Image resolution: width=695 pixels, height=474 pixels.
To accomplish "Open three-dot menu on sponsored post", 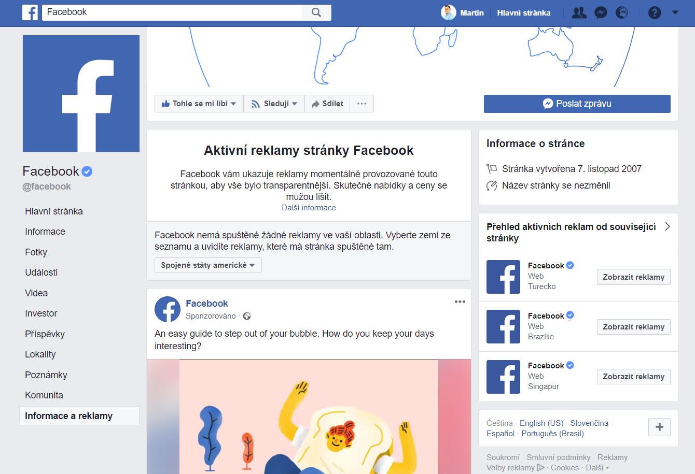I will pyautogui.click(x=460, y=302).
